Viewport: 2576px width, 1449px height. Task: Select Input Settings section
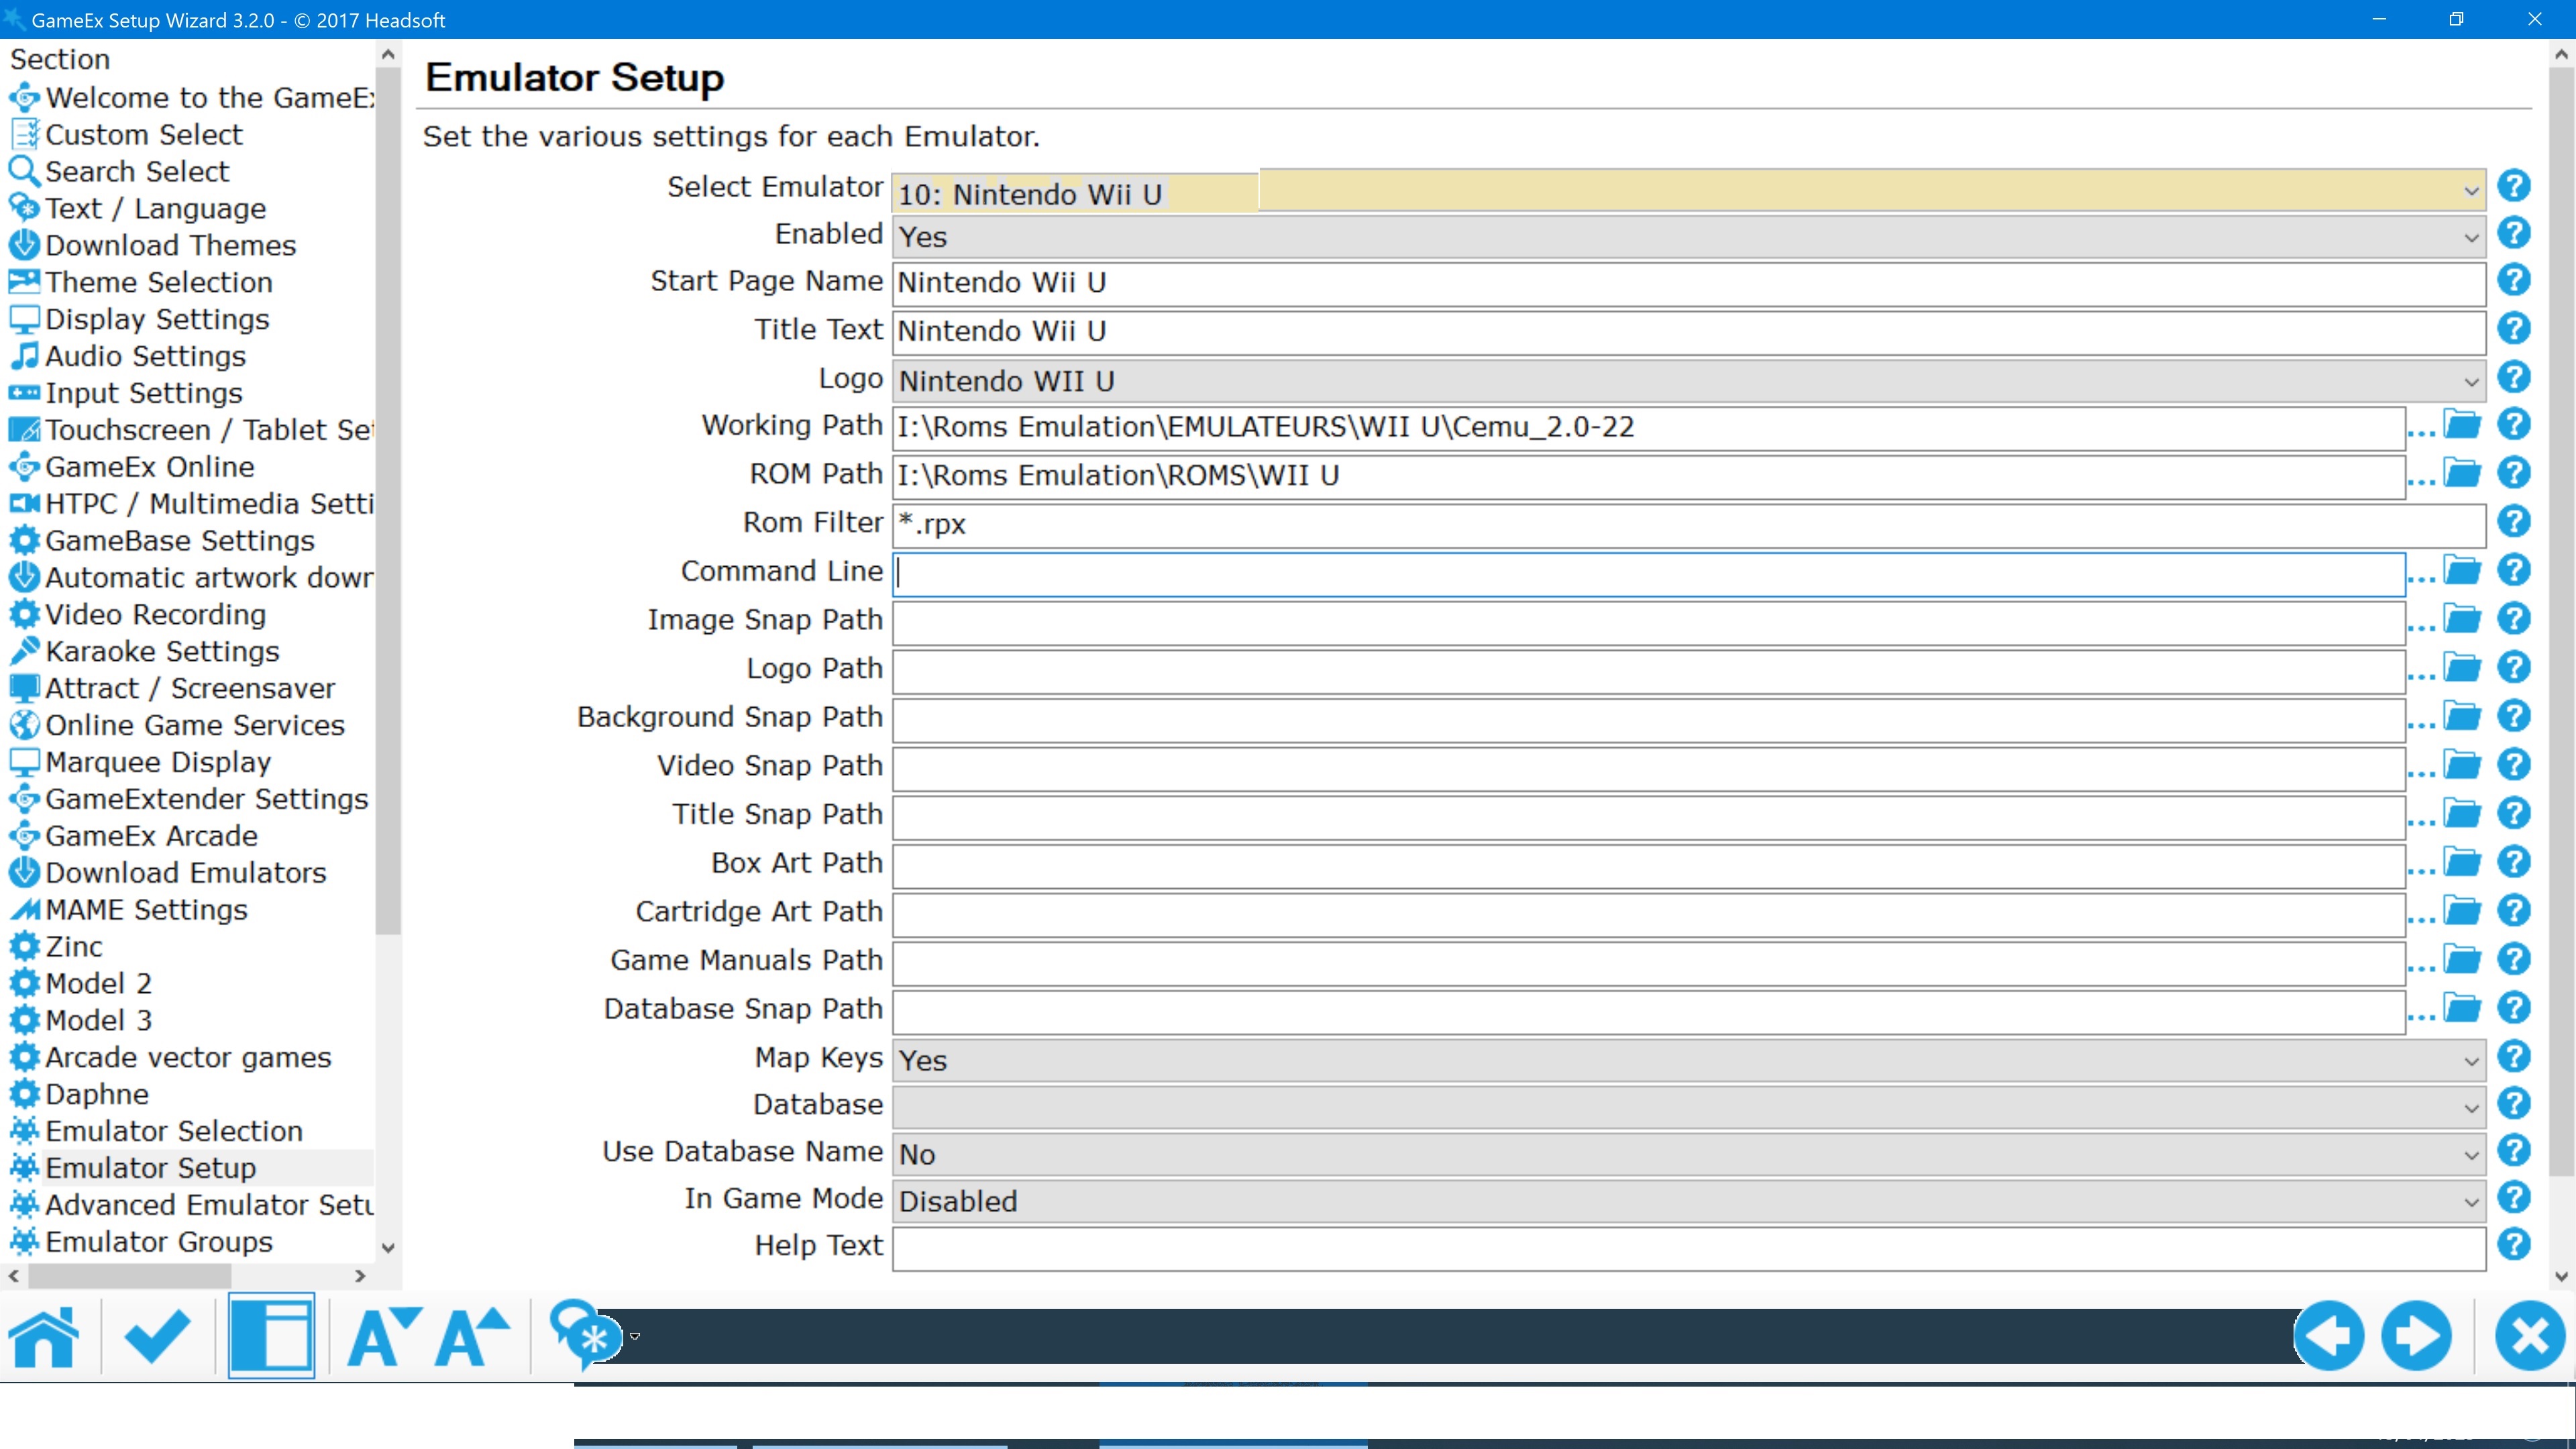(x=144, y=394)
